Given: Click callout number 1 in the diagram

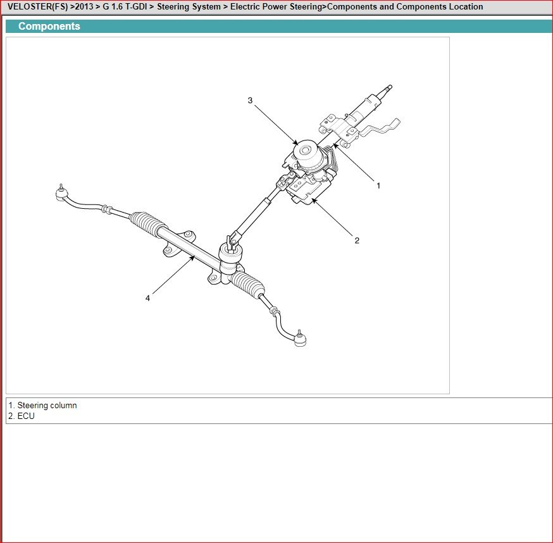Looking at the screenshot, I should click(x=378, y=185).
